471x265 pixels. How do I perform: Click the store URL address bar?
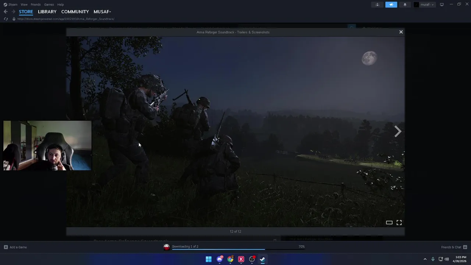(66, 19)
